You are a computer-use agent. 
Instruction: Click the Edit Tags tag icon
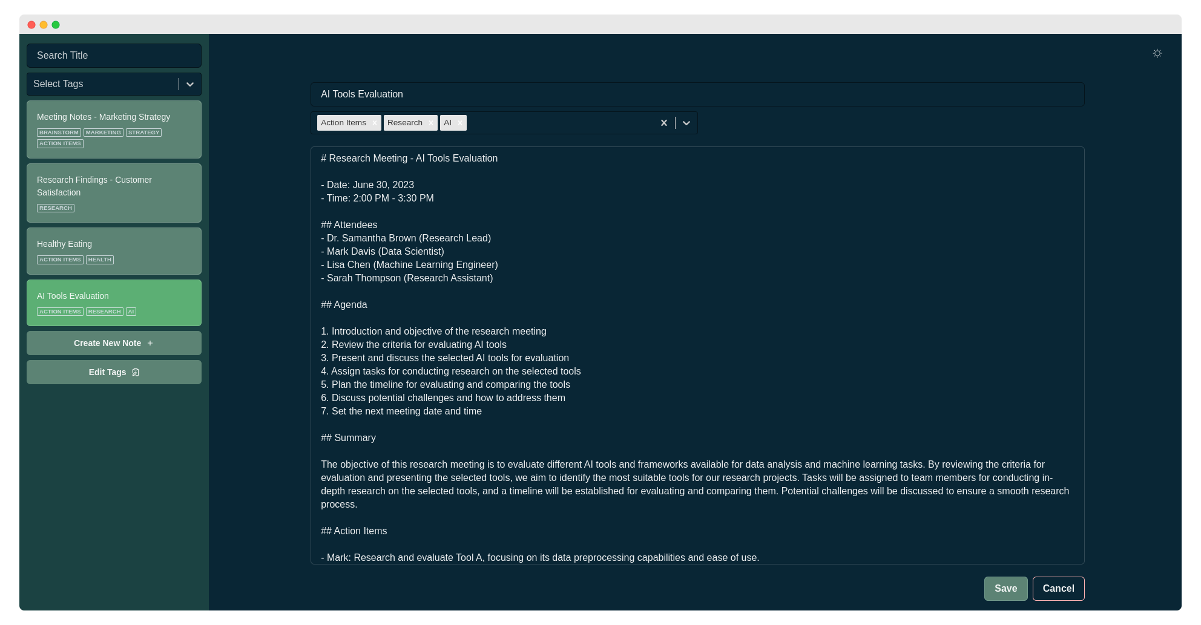click(x=136, y=372)
